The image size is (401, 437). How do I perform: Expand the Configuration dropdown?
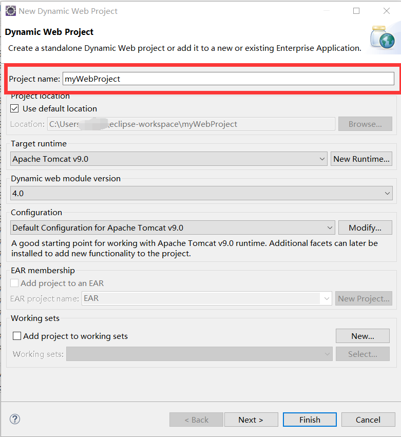[x=330, y=227]
